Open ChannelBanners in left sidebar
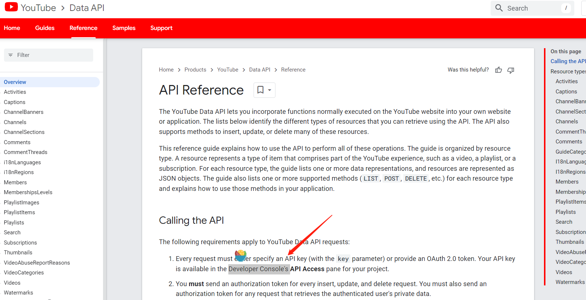Viewport: 586px width, 300px height. 24,112
